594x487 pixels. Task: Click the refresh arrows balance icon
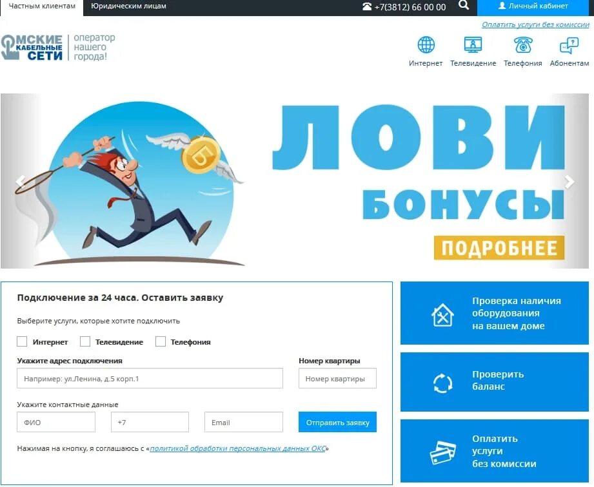tap(442, 383)
